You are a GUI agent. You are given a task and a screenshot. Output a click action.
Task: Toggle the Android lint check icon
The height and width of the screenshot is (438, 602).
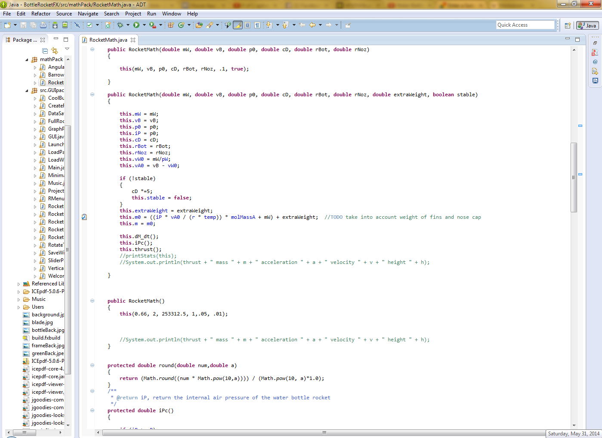coord(90,25)
